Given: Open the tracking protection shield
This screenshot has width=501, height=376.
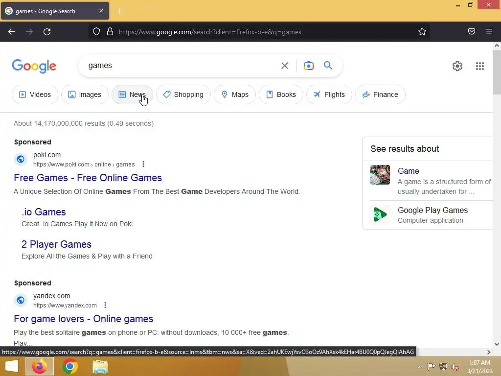Looking at the screenshot, I should (x=96, y=32).
